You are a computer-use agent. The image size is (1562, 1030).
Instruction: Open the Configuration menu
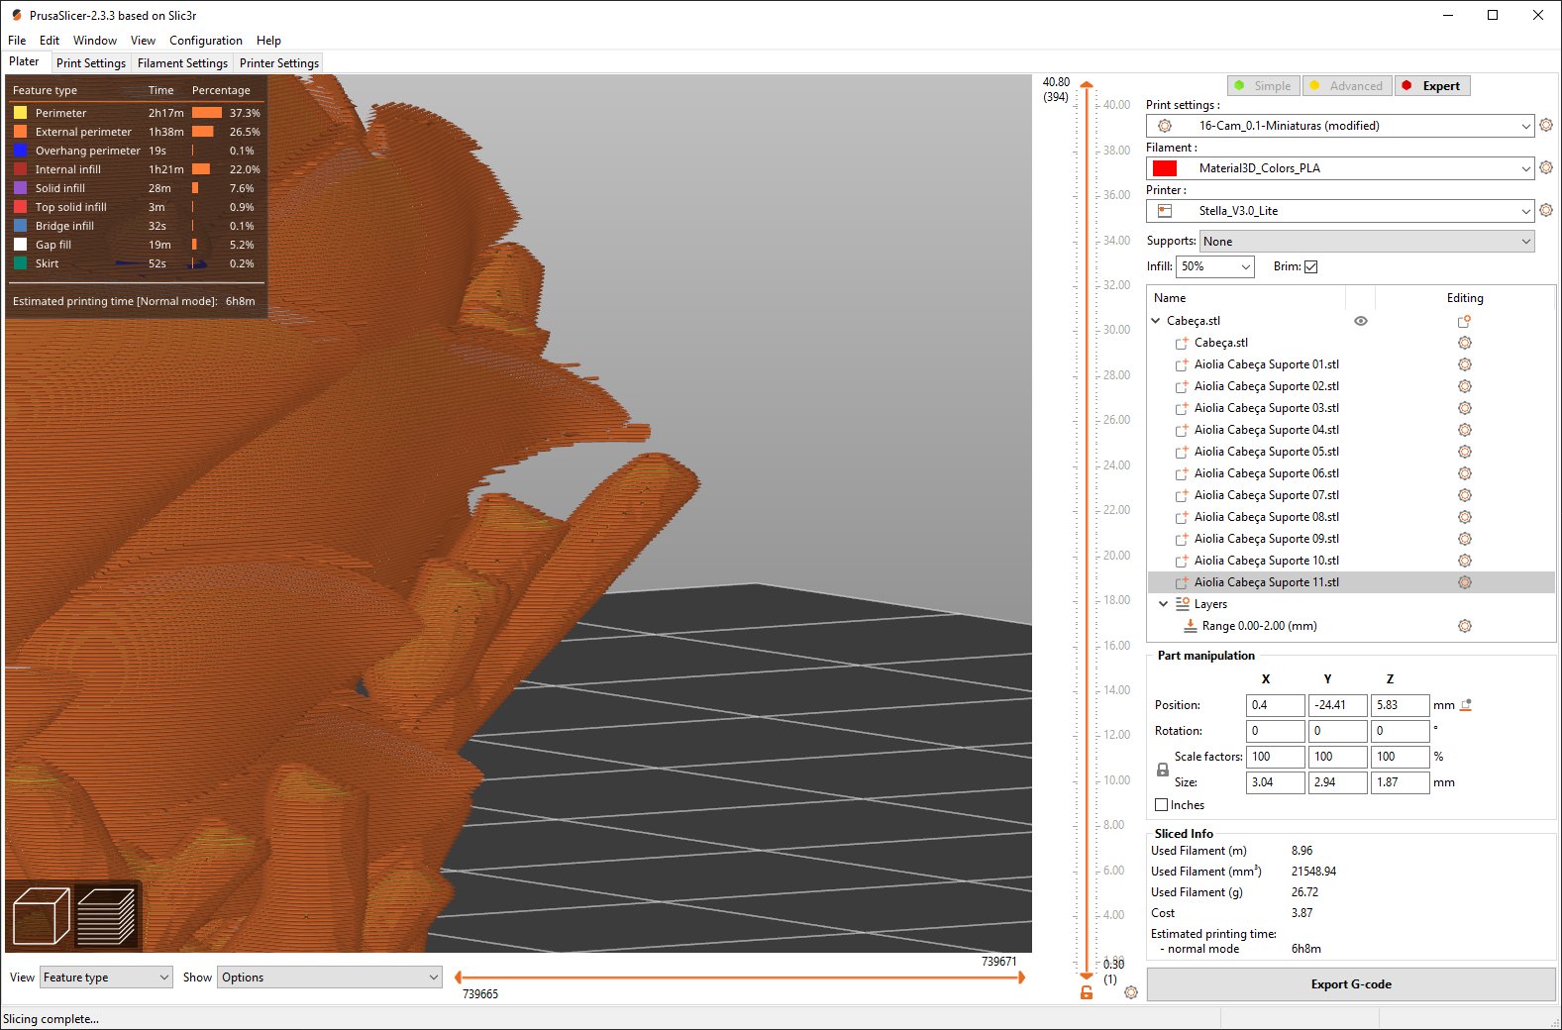(206, 41)
